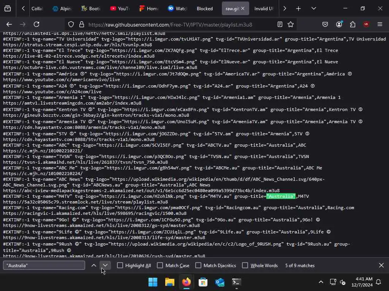Save page to Pocket
This screenshot has height=291, width=389.
(x=325, y=24)
